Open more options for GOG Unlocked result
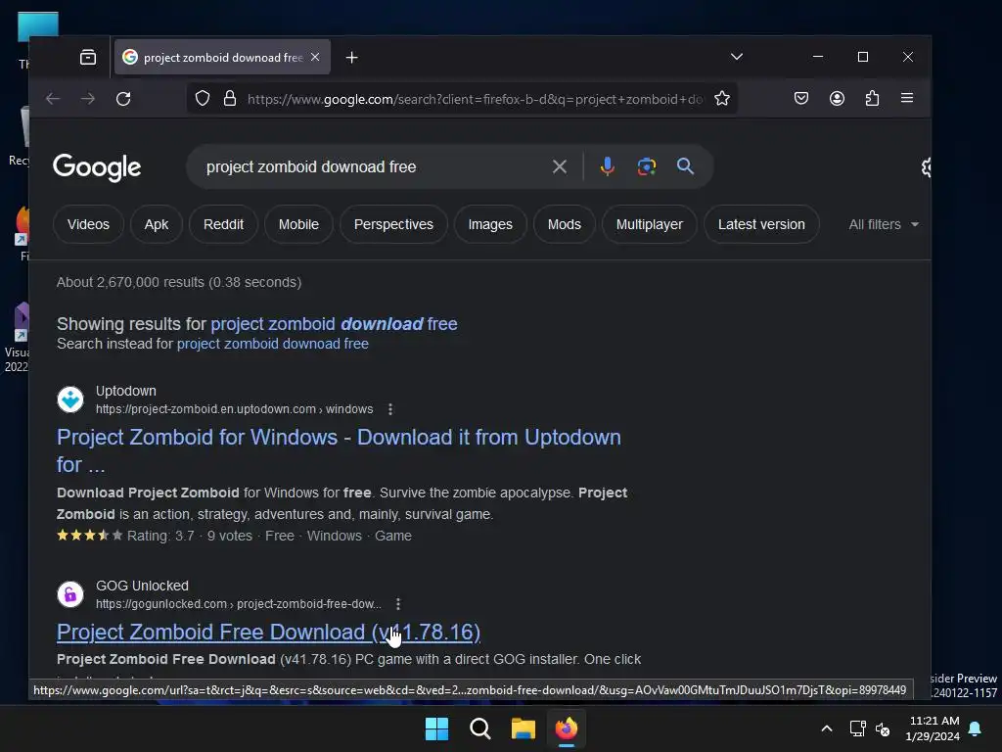Image resolution: width=1002 pixels, height=752 pixels. click(x=398, y=604)
